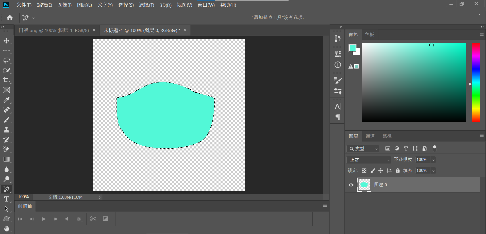Open the Adjustments sliders panel icon
Viewport: 486px width, 234px height.
pos(338,91)
